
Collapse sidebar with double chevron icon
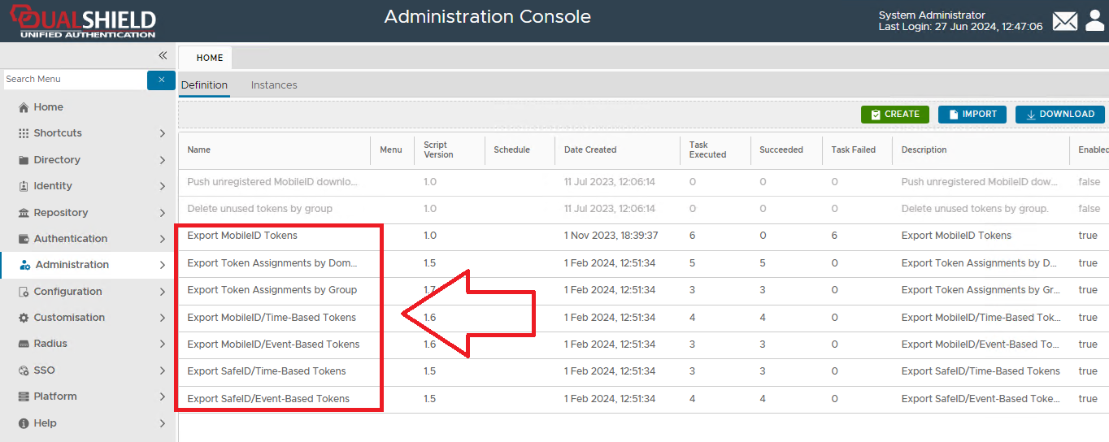[x=163, y=55]
